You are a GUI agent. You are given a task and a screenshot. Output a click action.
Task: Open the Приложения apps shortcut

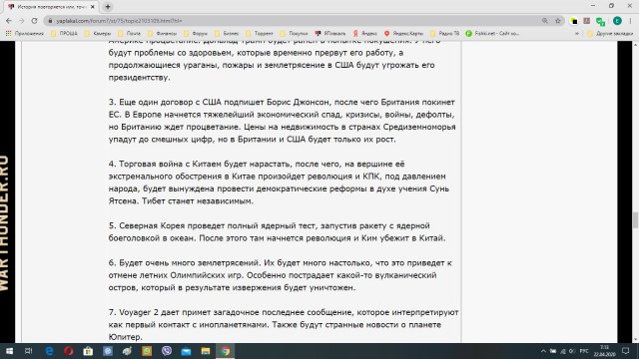point(24,33)
